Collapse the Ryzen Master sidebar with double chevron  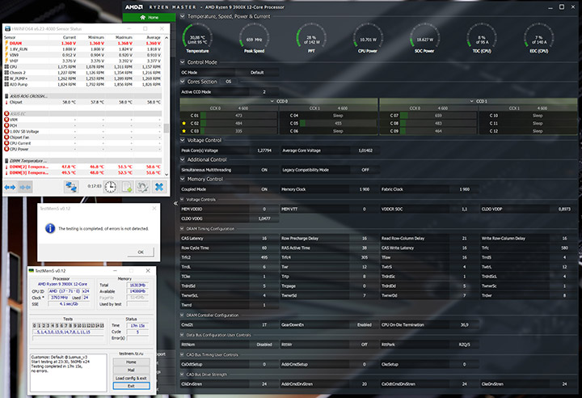[x=175, y=203]
